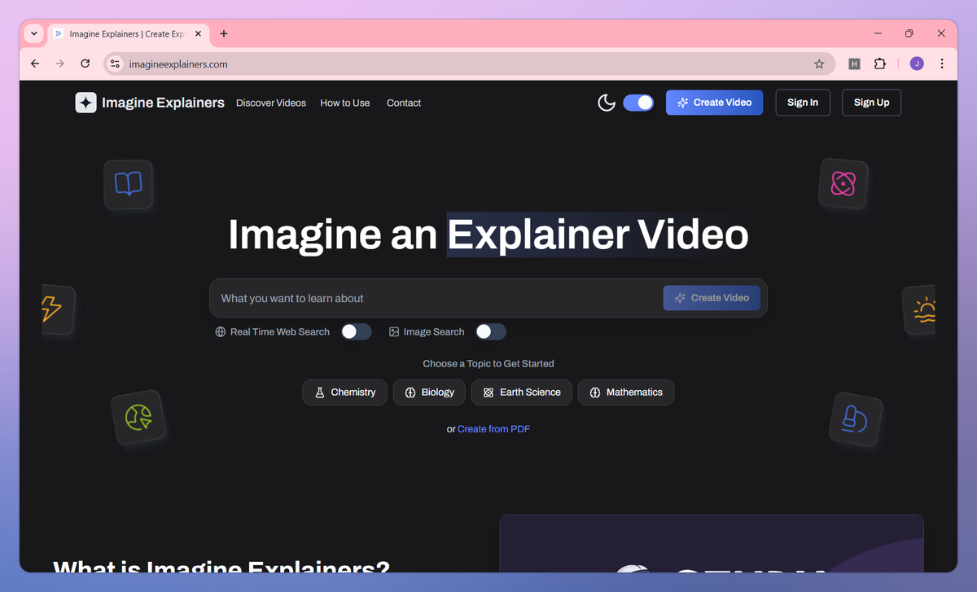The height and width of the screenshot is (592, 977).
Task: Click the globe icon beside Real Time Web Search
Action: 220,332
